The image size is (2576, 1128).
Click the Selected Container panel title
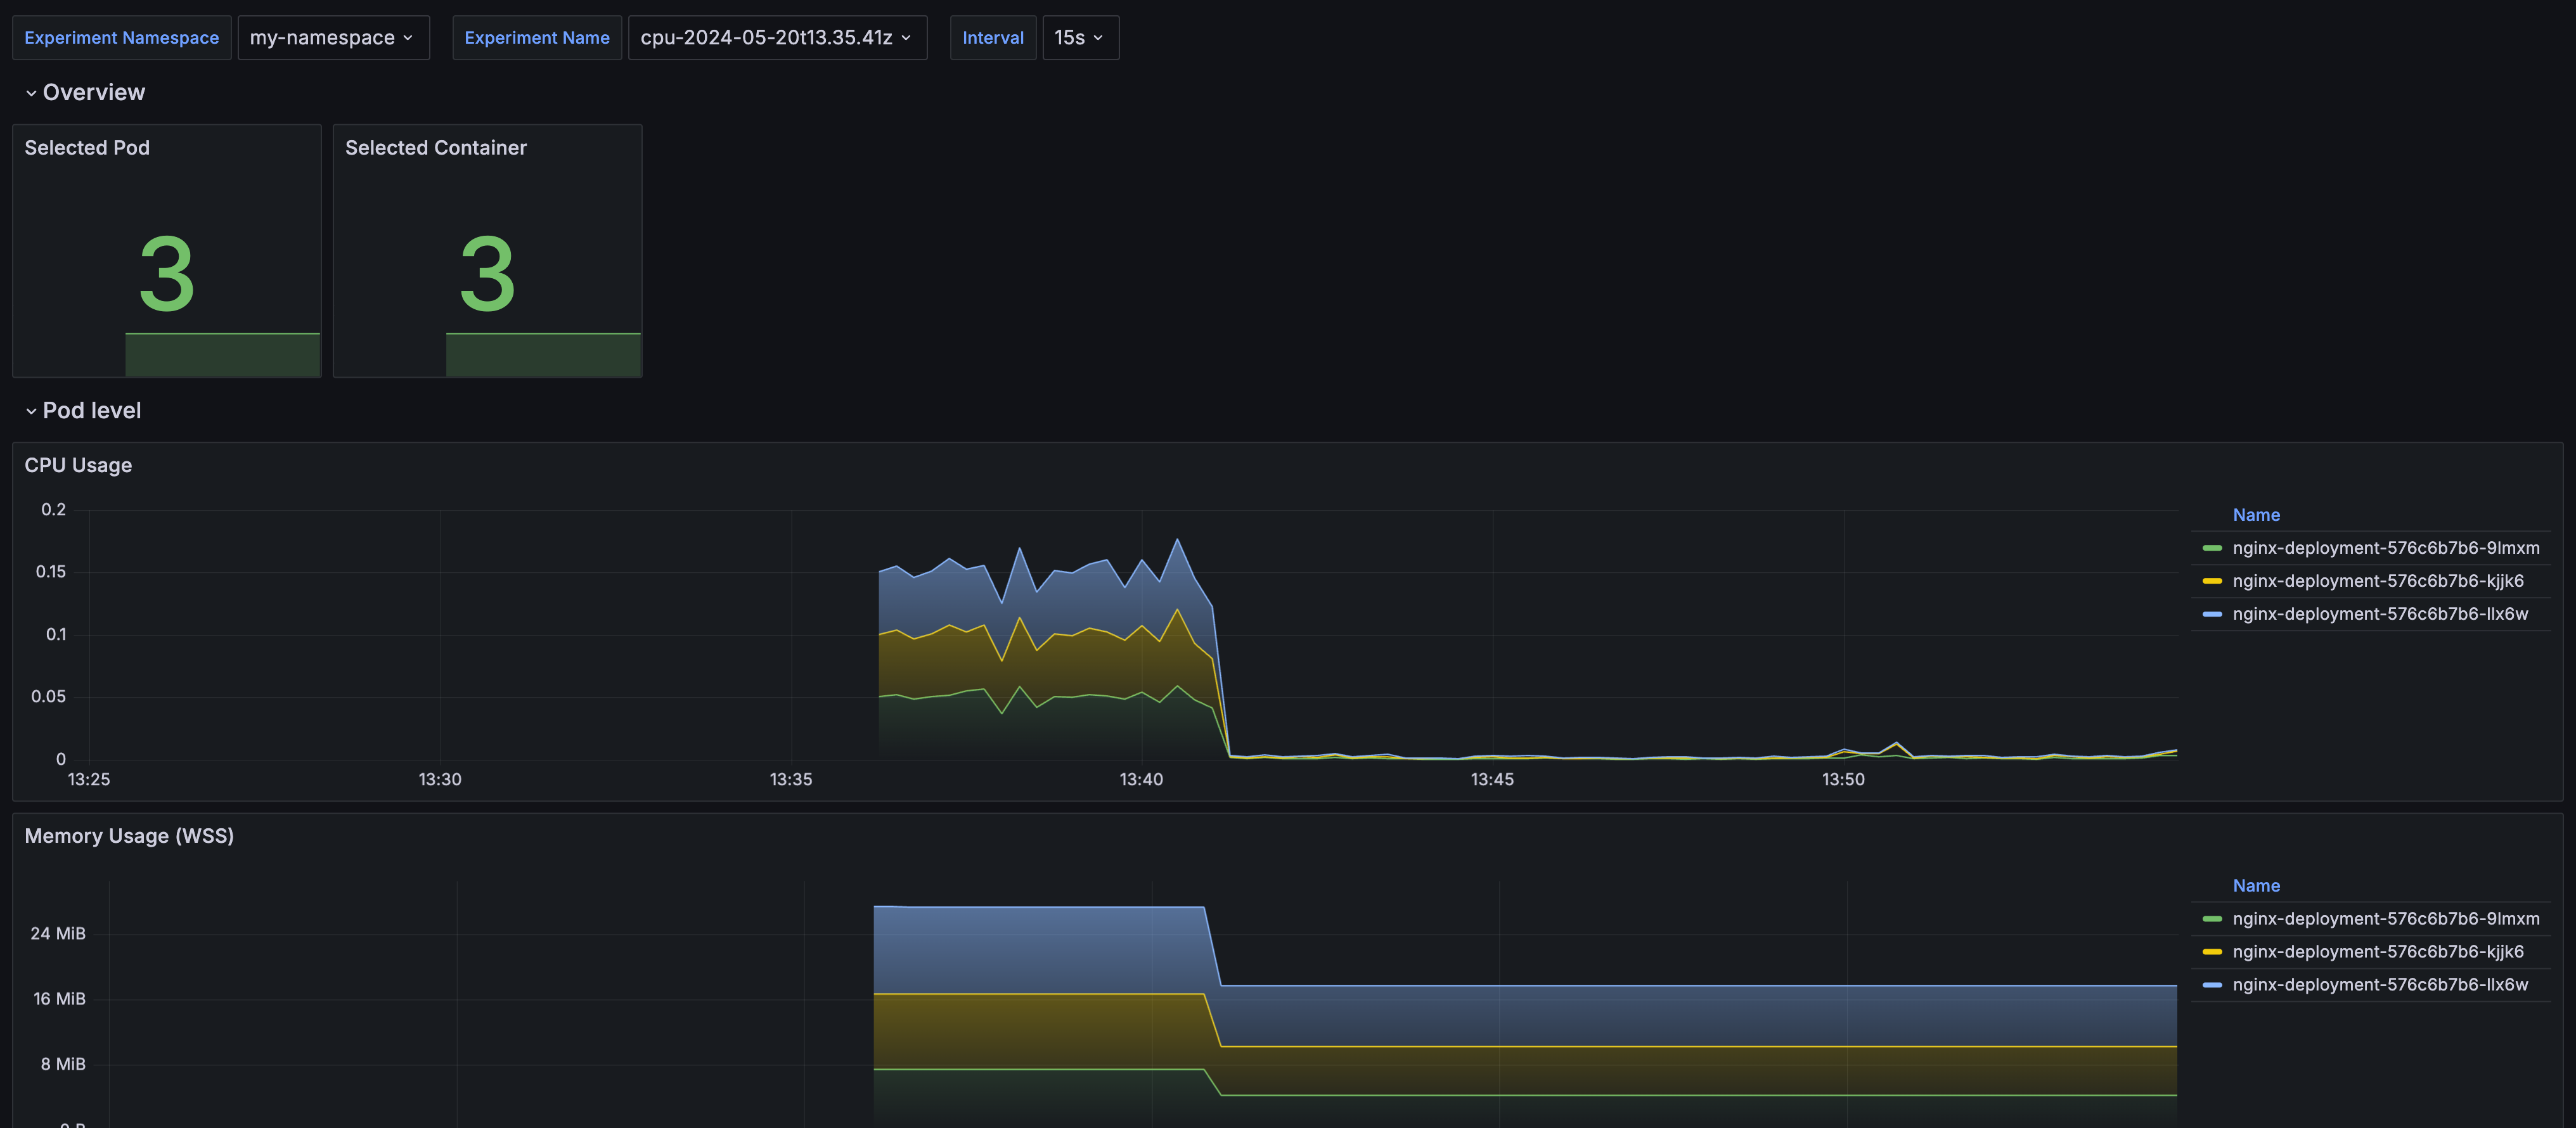tap(435, 148)
